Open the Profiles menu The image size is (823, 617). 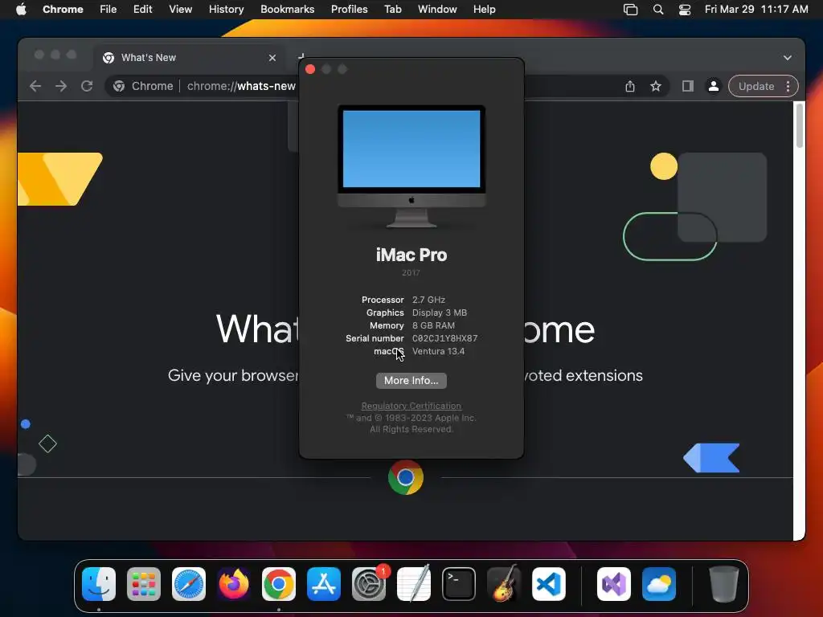pyautogui.click(x=349, y=10)
